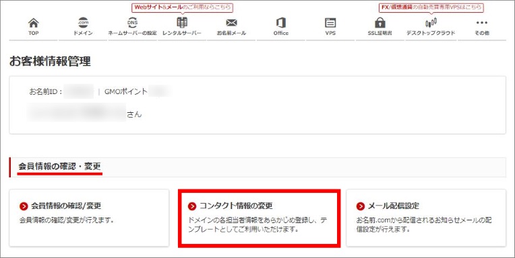
Task: Click red arrow icon beside コンタクト情報の変更
Action: [x=192, y=206]
